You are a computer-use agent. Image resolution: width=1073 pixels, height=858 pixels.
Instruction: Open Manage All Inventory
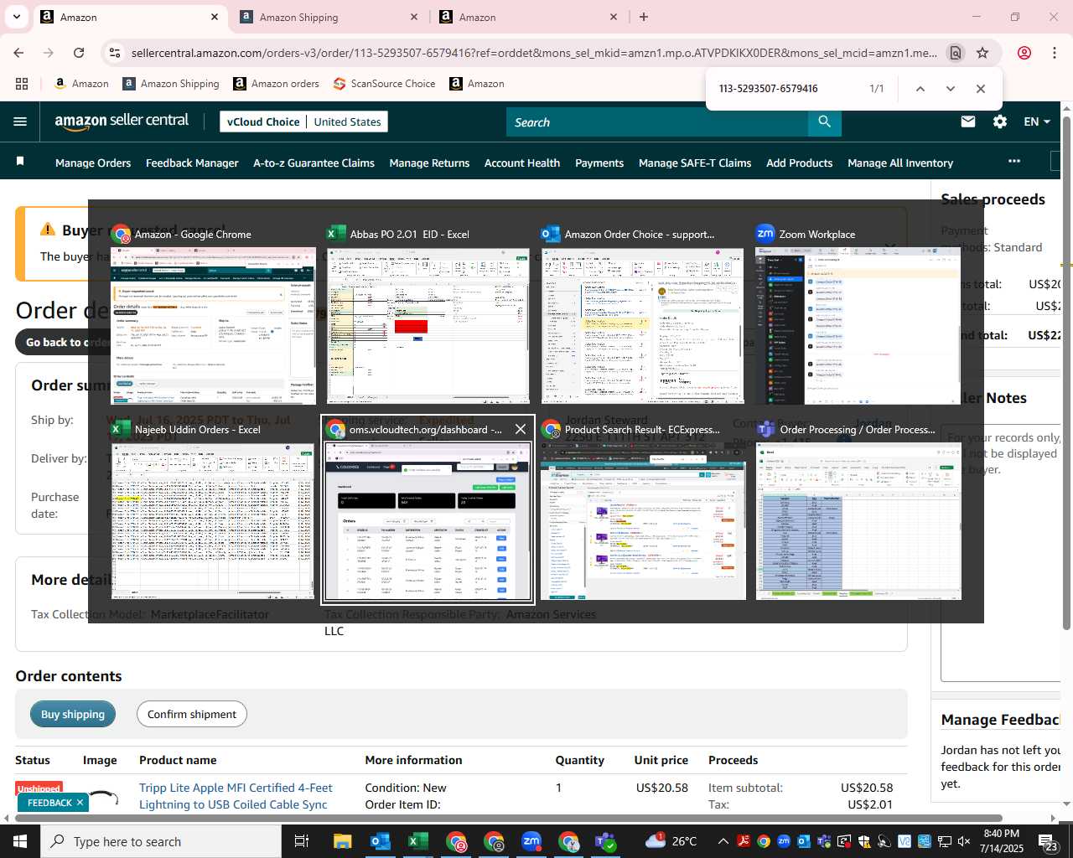900,163
